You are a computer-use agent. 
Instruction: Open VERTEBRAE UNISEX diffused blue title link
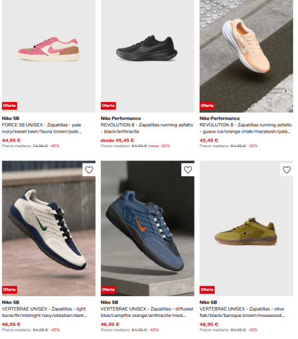point(147,312)
